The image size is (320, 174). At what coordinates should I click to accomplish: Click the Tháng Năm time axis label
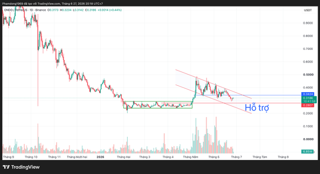pos(191,157)
